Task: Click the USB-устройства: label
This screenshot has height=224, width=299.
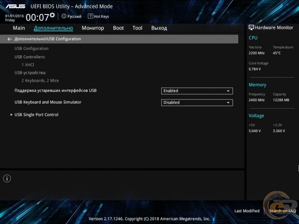Action: (30, 73)
